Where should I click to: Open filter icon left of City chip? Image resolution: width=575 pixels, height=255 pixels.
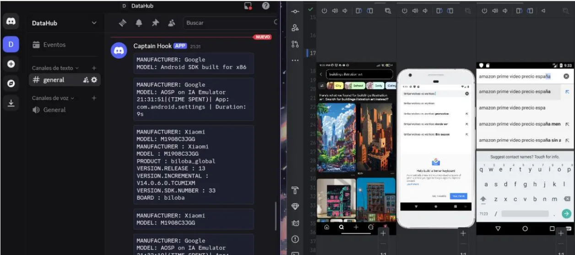coord(322,85)
